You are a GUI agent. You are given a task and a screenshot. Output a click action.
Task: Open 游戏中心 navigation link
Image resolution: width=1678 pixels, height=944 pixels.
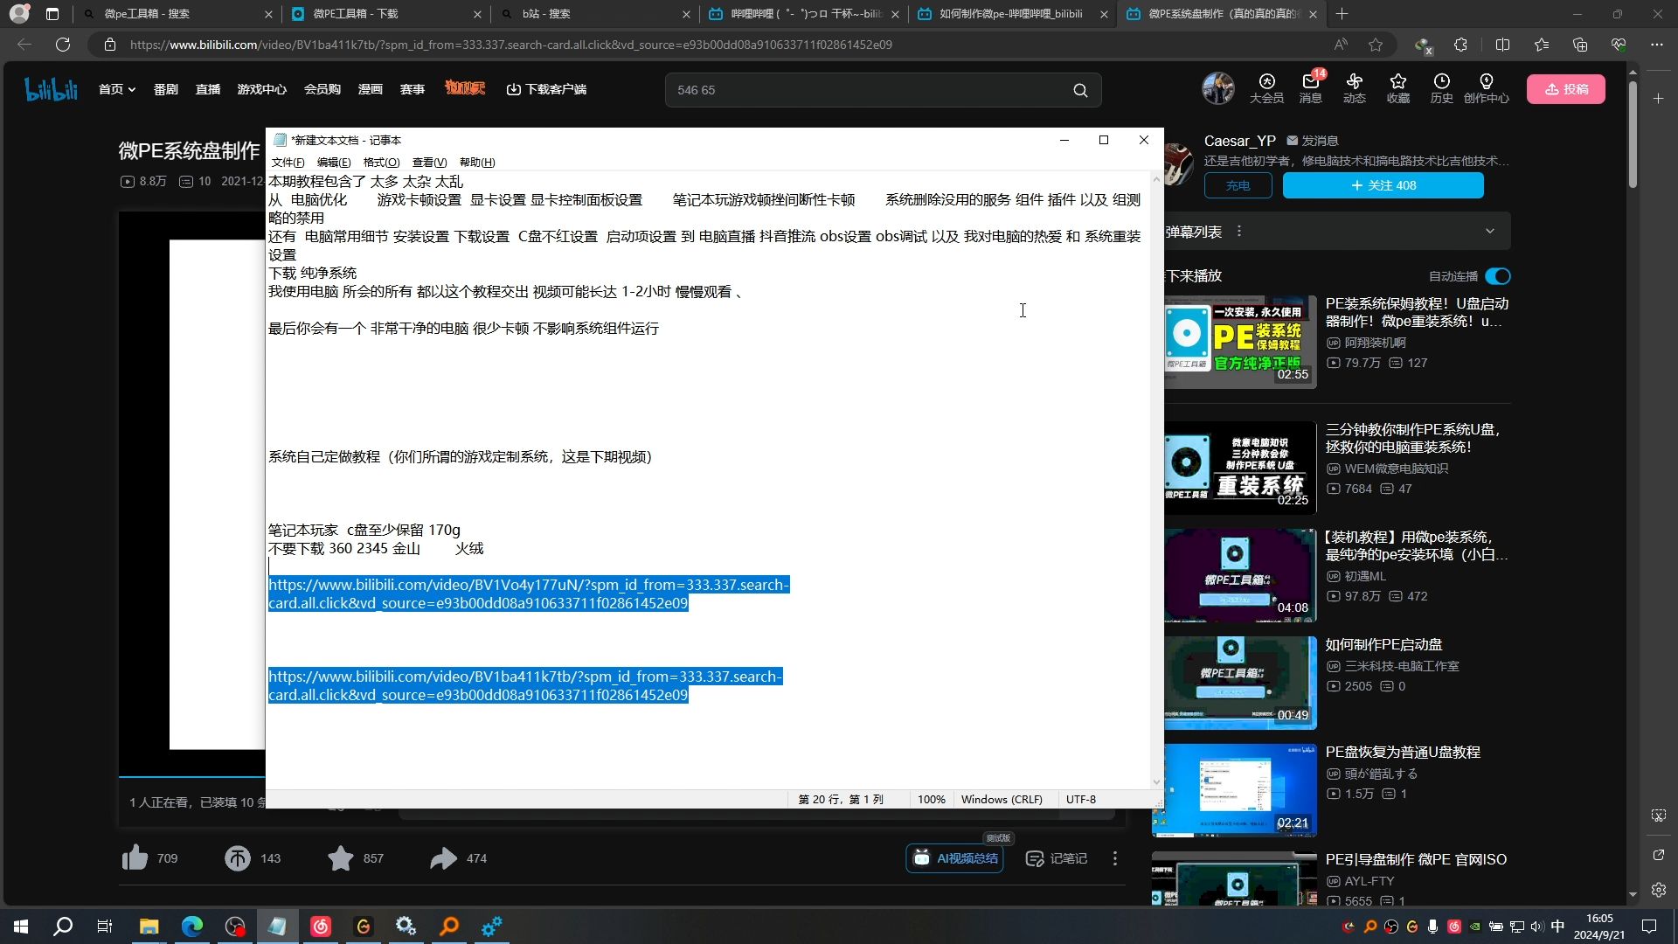(x=261, y=89)
